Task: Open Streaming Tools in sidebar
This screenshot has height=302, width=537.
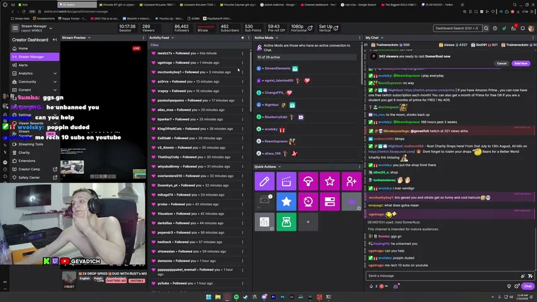Action: [35, 144]
